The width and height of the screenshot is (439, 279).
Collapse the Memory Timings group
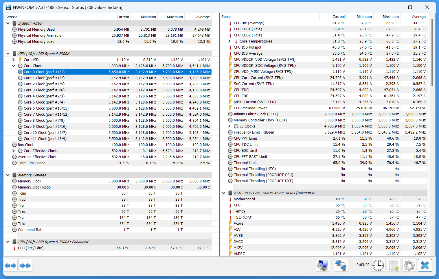coord(8,175)
